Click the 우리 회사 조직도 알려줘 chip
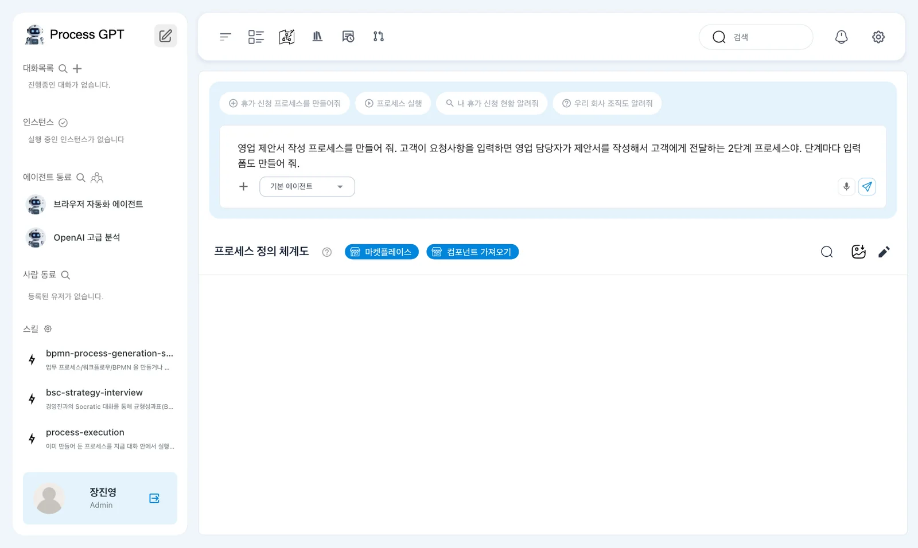This screenshot has height=548, width=918. pos(607,104)
